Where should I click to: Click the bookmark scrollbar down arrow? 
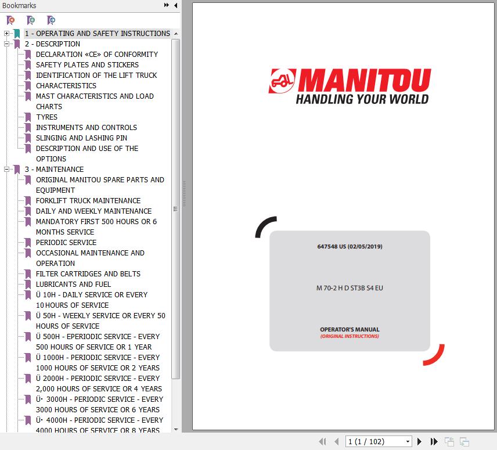coord(176,430)
